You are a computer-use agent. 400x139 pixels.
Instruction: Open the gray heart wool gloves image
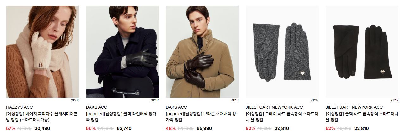282,52
